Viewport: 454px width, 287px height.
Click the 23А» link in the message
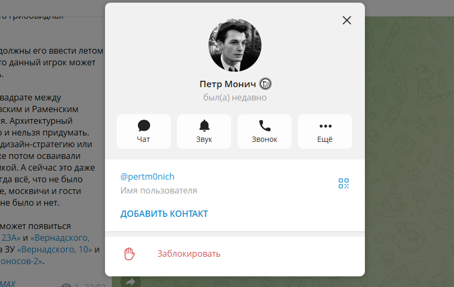(x=11, y=238)
